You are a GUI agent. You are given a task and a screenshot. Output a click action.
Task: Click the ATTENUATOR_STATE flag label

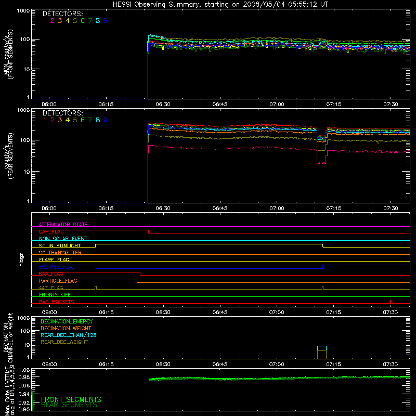[x=63, y=225]
